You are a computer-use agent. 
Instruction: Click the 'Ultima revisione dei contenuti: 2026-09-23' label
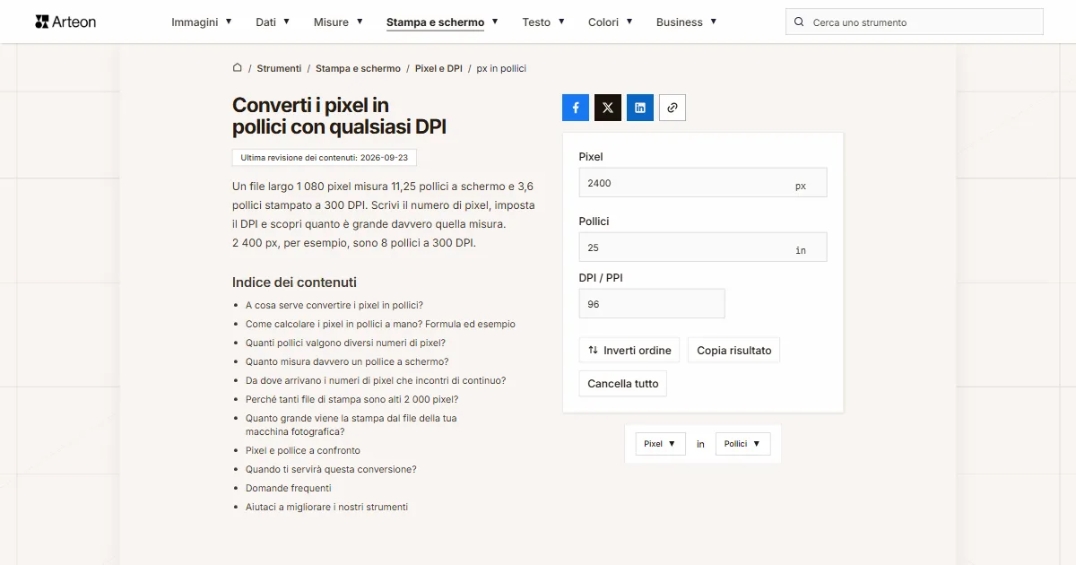point(325,157)
